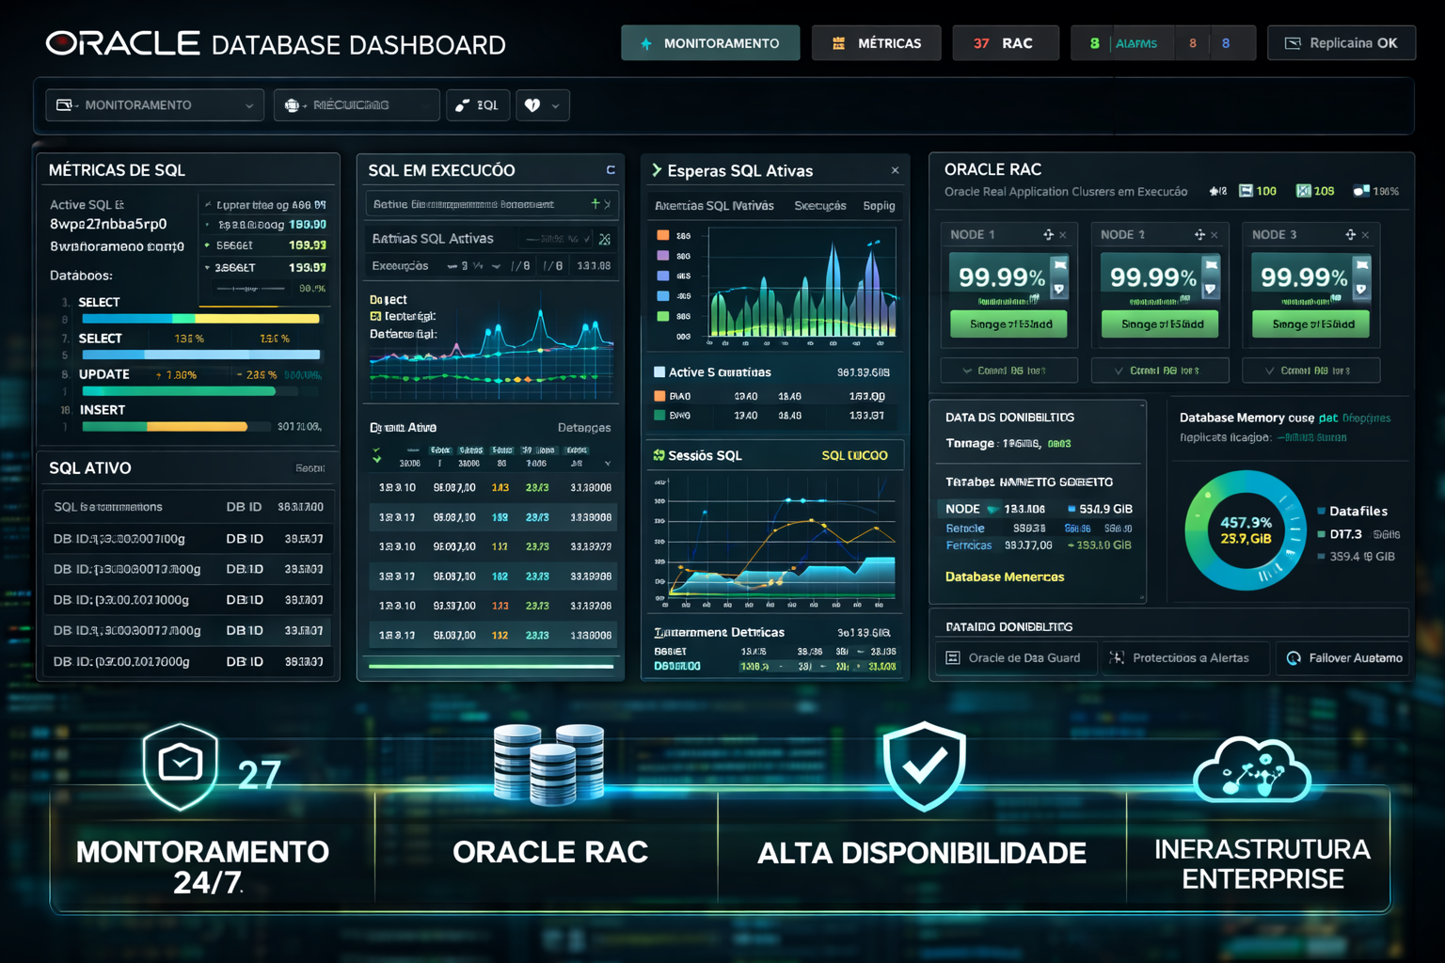Expand the Esperas SQL Ativas chevron
The width and height of the screenshot is (1445, 963).
[657, 170]
